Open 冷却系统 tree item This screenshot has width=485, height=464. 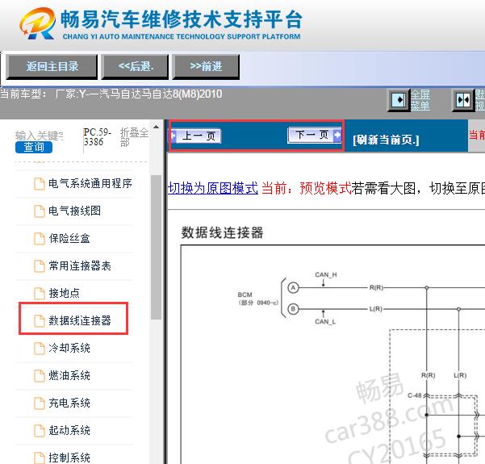tap(69, 349)
